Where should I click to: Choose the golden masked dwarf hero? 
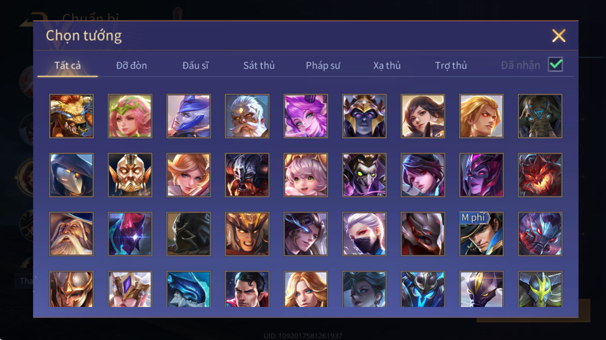[130, 175]
